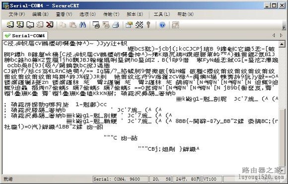
Task: Open the 选项(O) menu
Action: click(87, 14)
